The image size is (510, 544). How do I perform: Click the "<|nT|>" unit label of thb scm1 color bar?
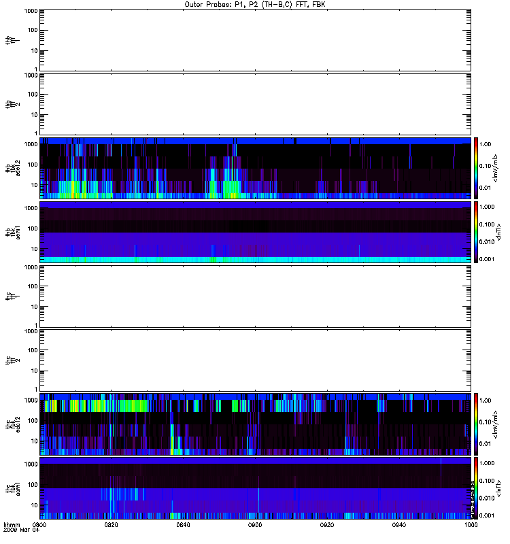pos(499,233)
